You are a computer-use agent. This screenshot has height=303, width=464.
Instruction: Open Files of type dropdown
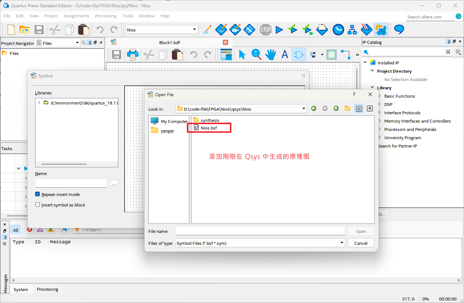(342, 243)
